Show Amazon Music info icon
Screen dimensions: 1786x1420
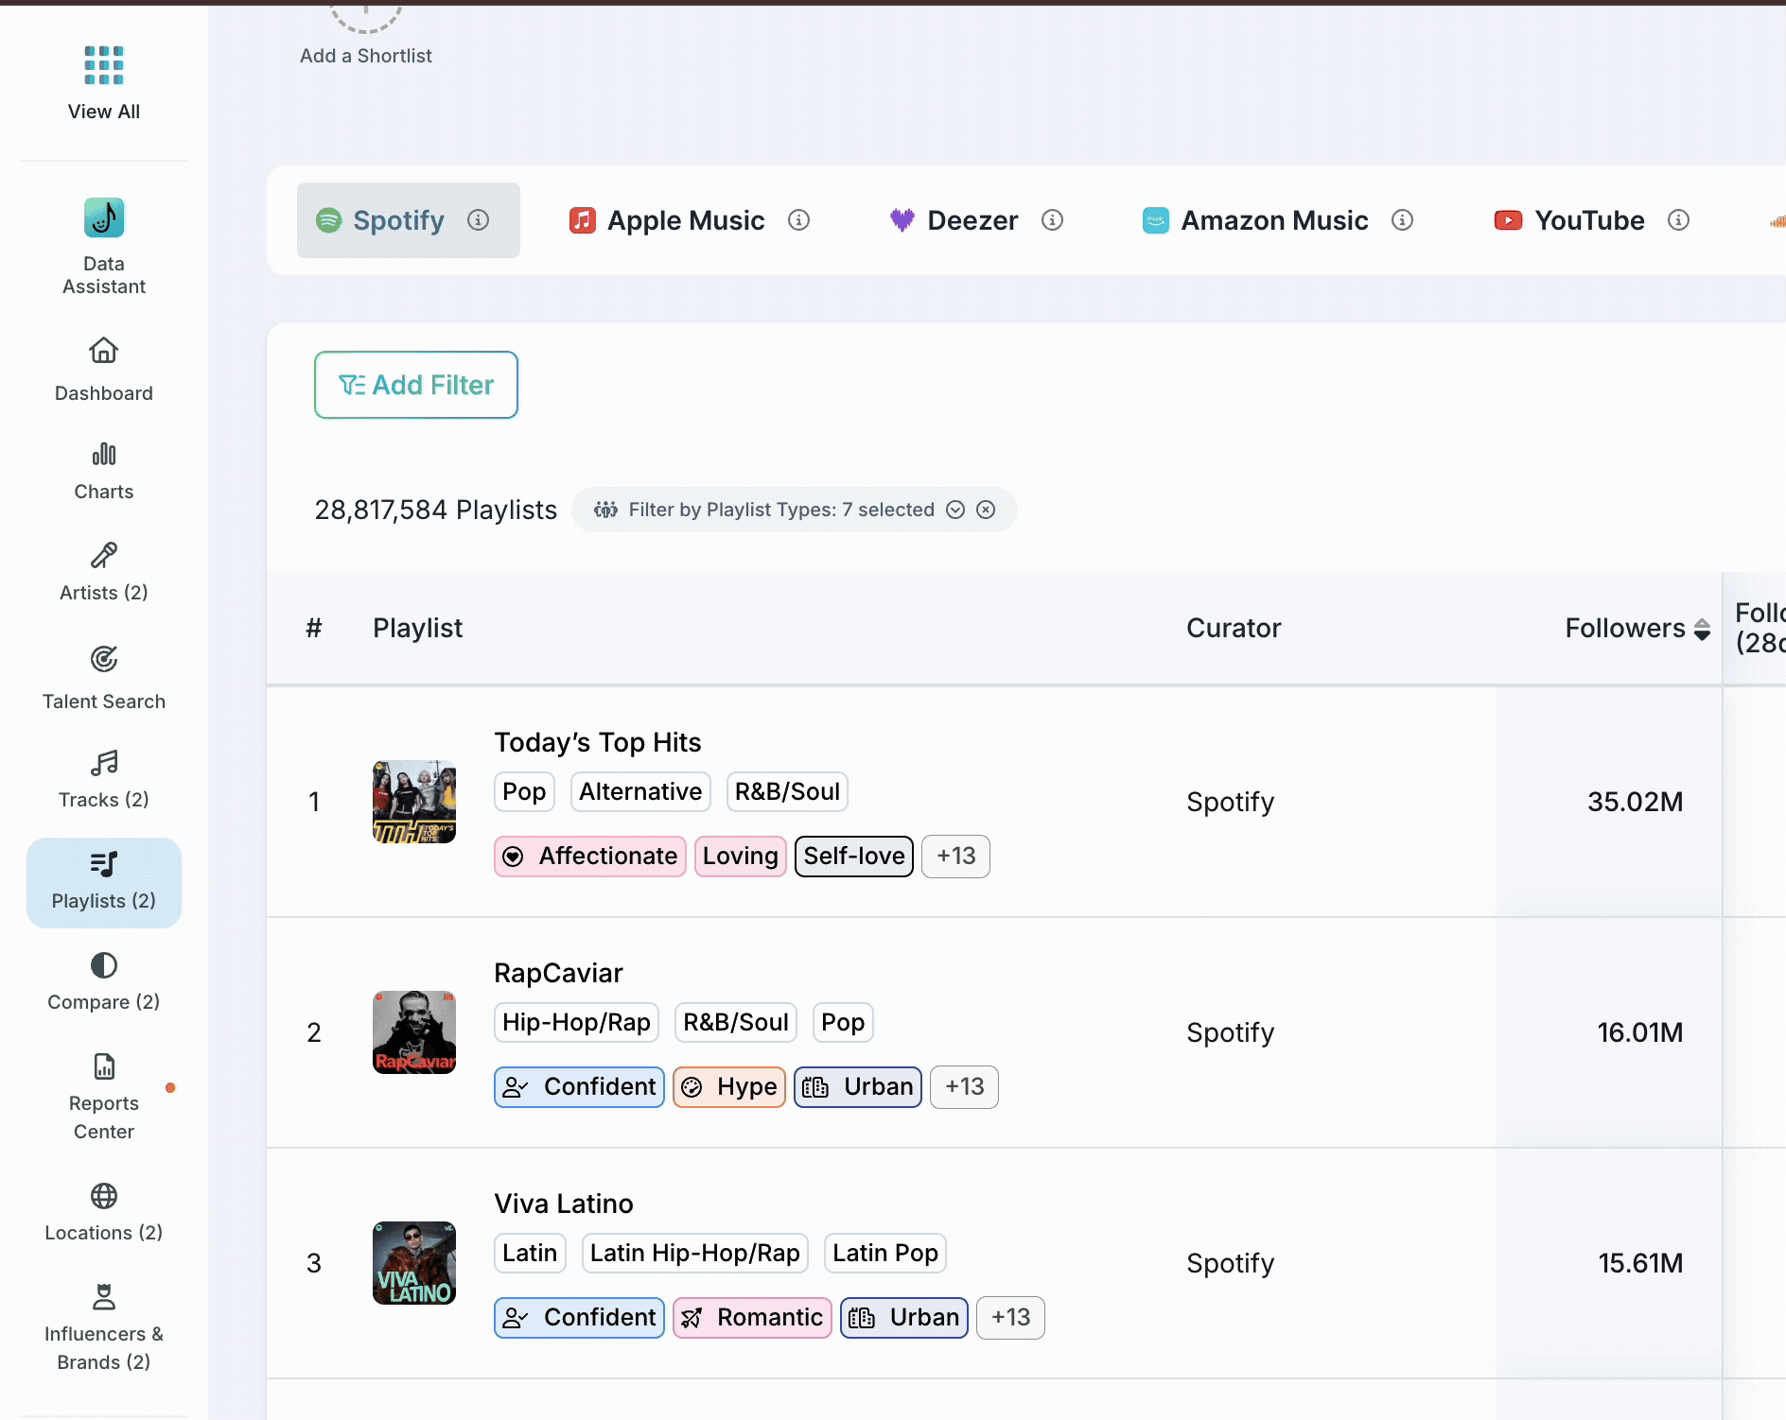tap(1403, 220)
